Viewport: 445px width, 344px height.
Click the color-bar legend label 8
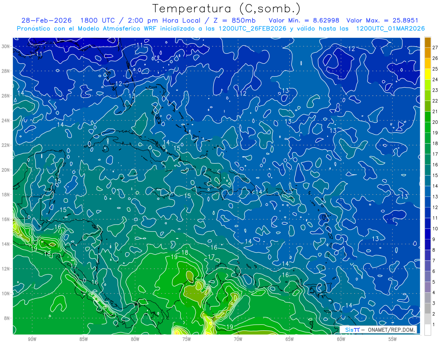pyautogui.click(x=434, y=250)
